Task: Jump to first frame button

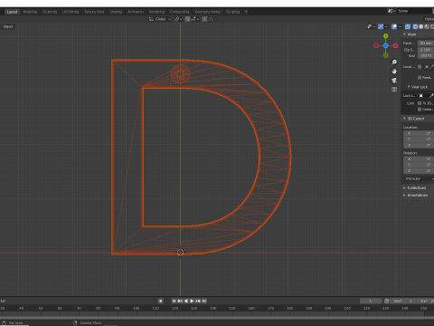Action: coord(174,301)
